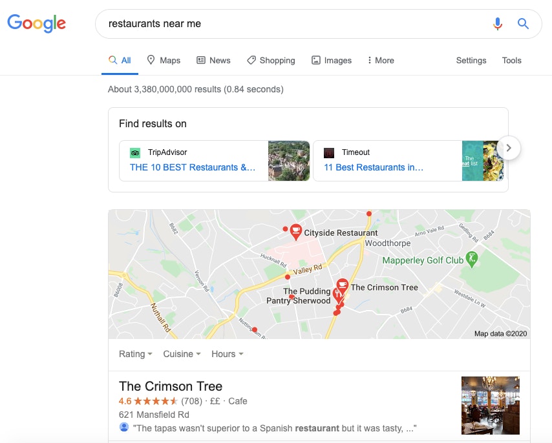Switch to the Maps tab

(164, 60)
